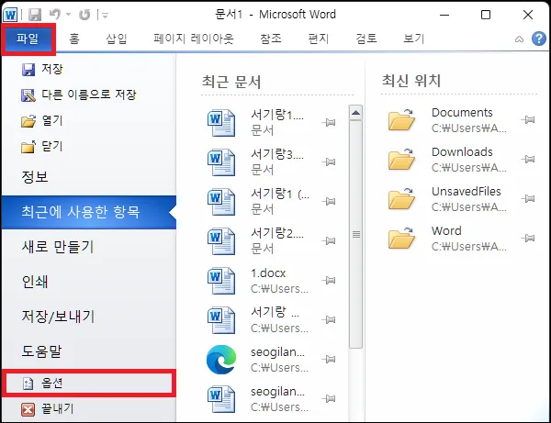The height and width of the screenshot is (423, 551).
Task: Pin the Downloads location
Action: pos(528,160)
